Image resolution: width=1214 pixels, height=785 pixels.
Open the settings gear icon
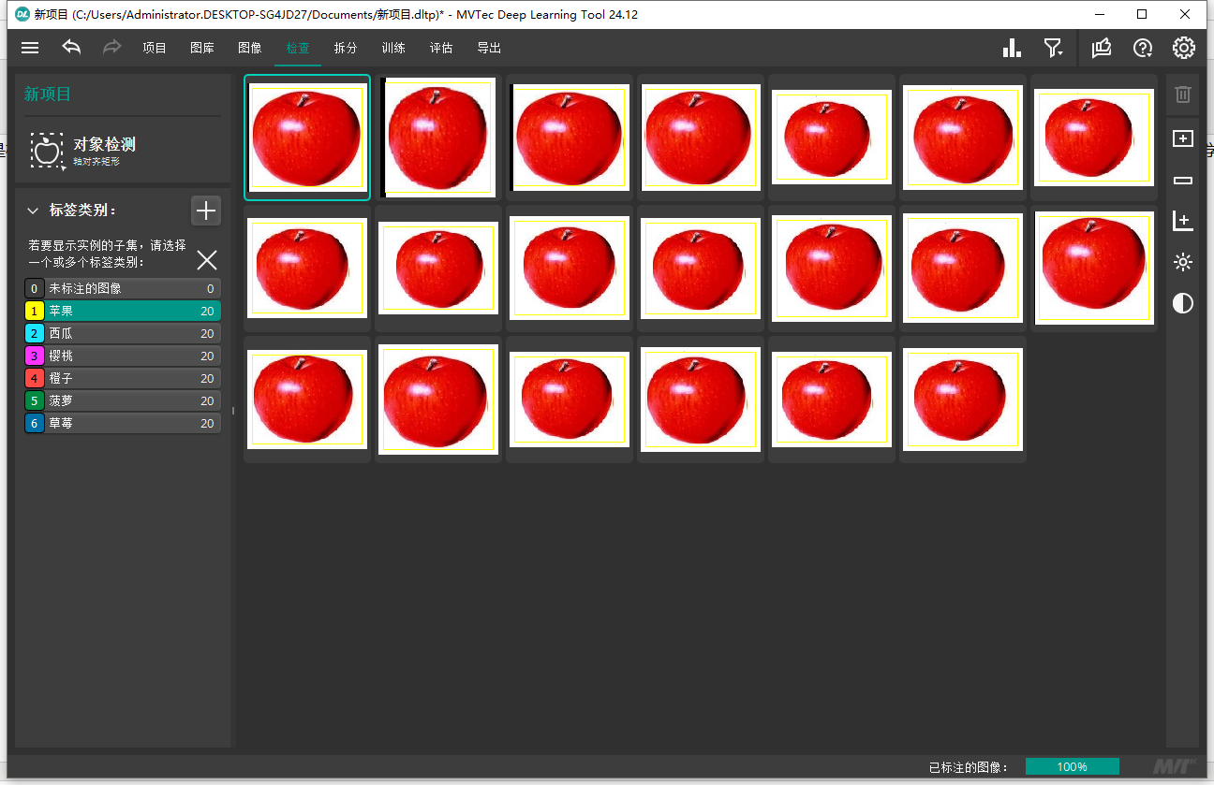point(1183,48)
